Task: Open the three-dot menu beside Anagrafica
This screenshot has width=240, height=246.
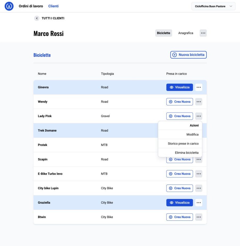Action: tap(203, 33)
